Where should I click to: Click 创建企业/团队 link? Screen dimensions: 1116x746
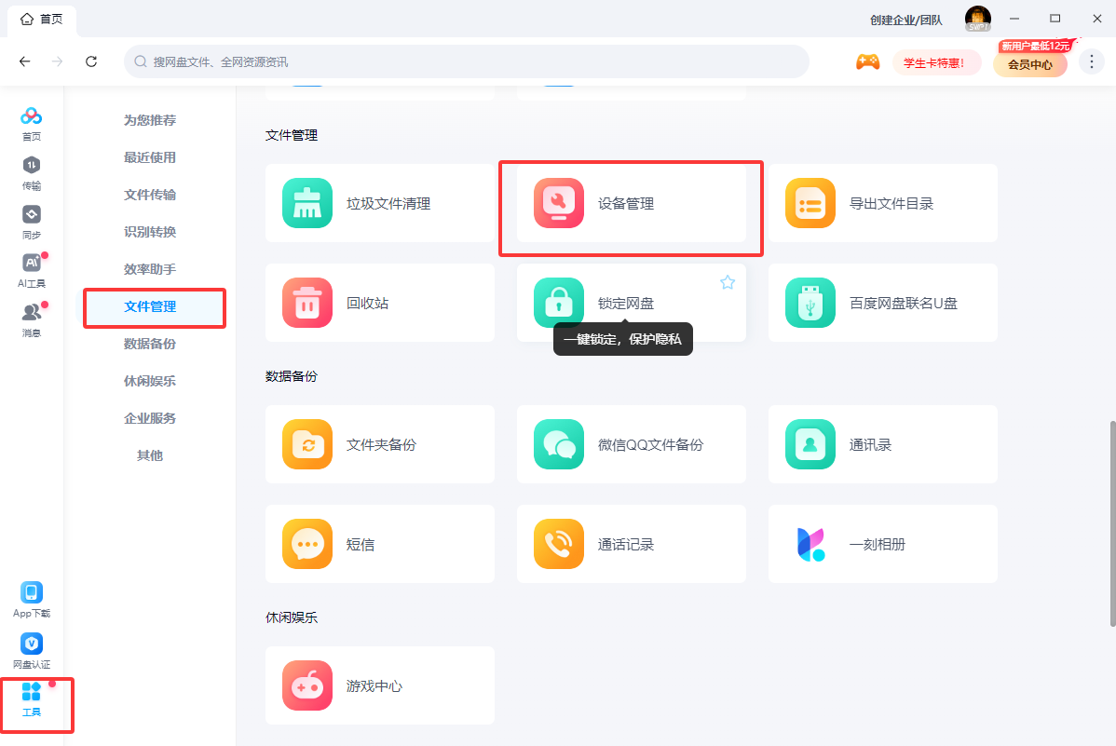click(x=906, y=20)
